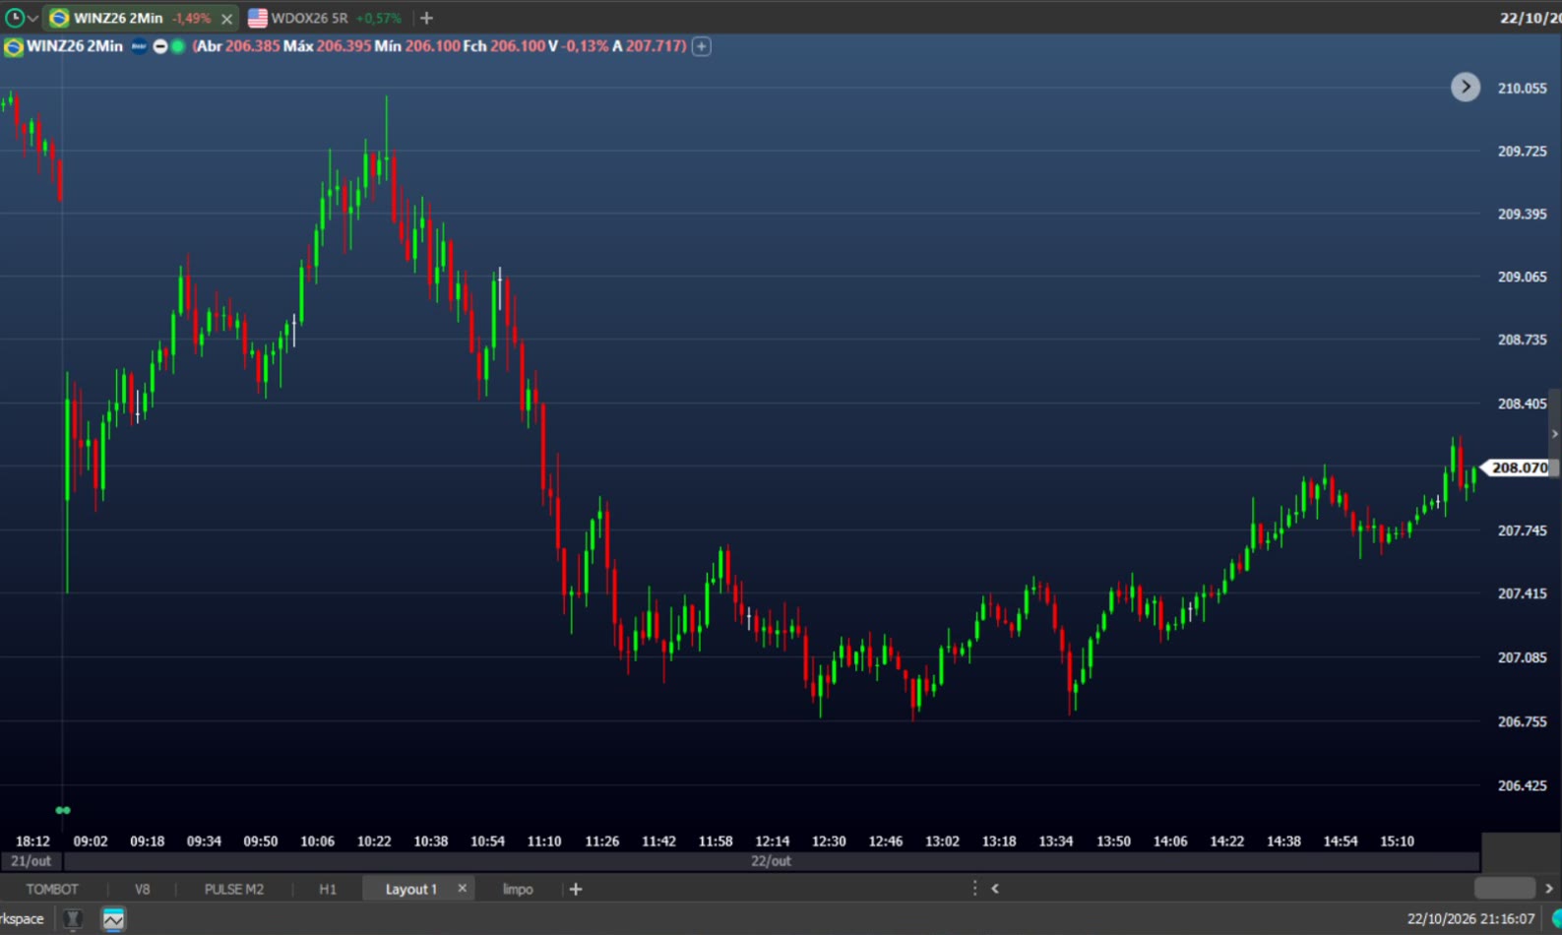
Task: Click the right arrow of the horizontal scrollbar
Action: coord(1549,889)
